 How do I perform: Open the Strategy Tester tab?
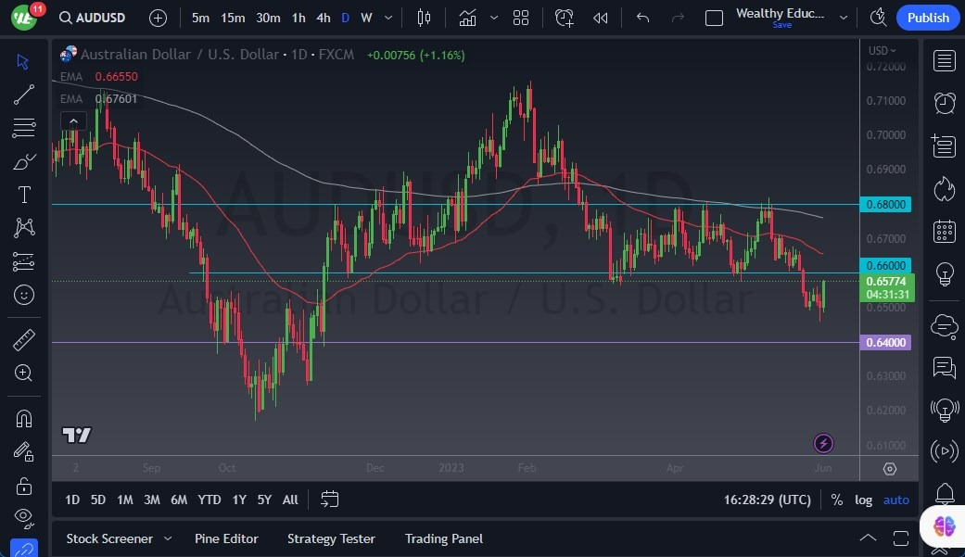tap(331, 538)
